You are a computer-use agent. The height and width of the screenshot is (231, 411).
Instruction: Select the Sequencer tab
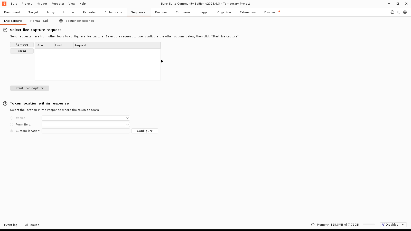pyautogui.click(x=139, y=12)
